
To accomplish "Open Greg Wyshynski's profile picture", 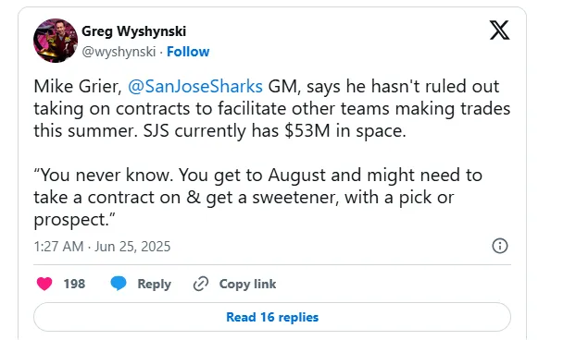I will (56, 41).
